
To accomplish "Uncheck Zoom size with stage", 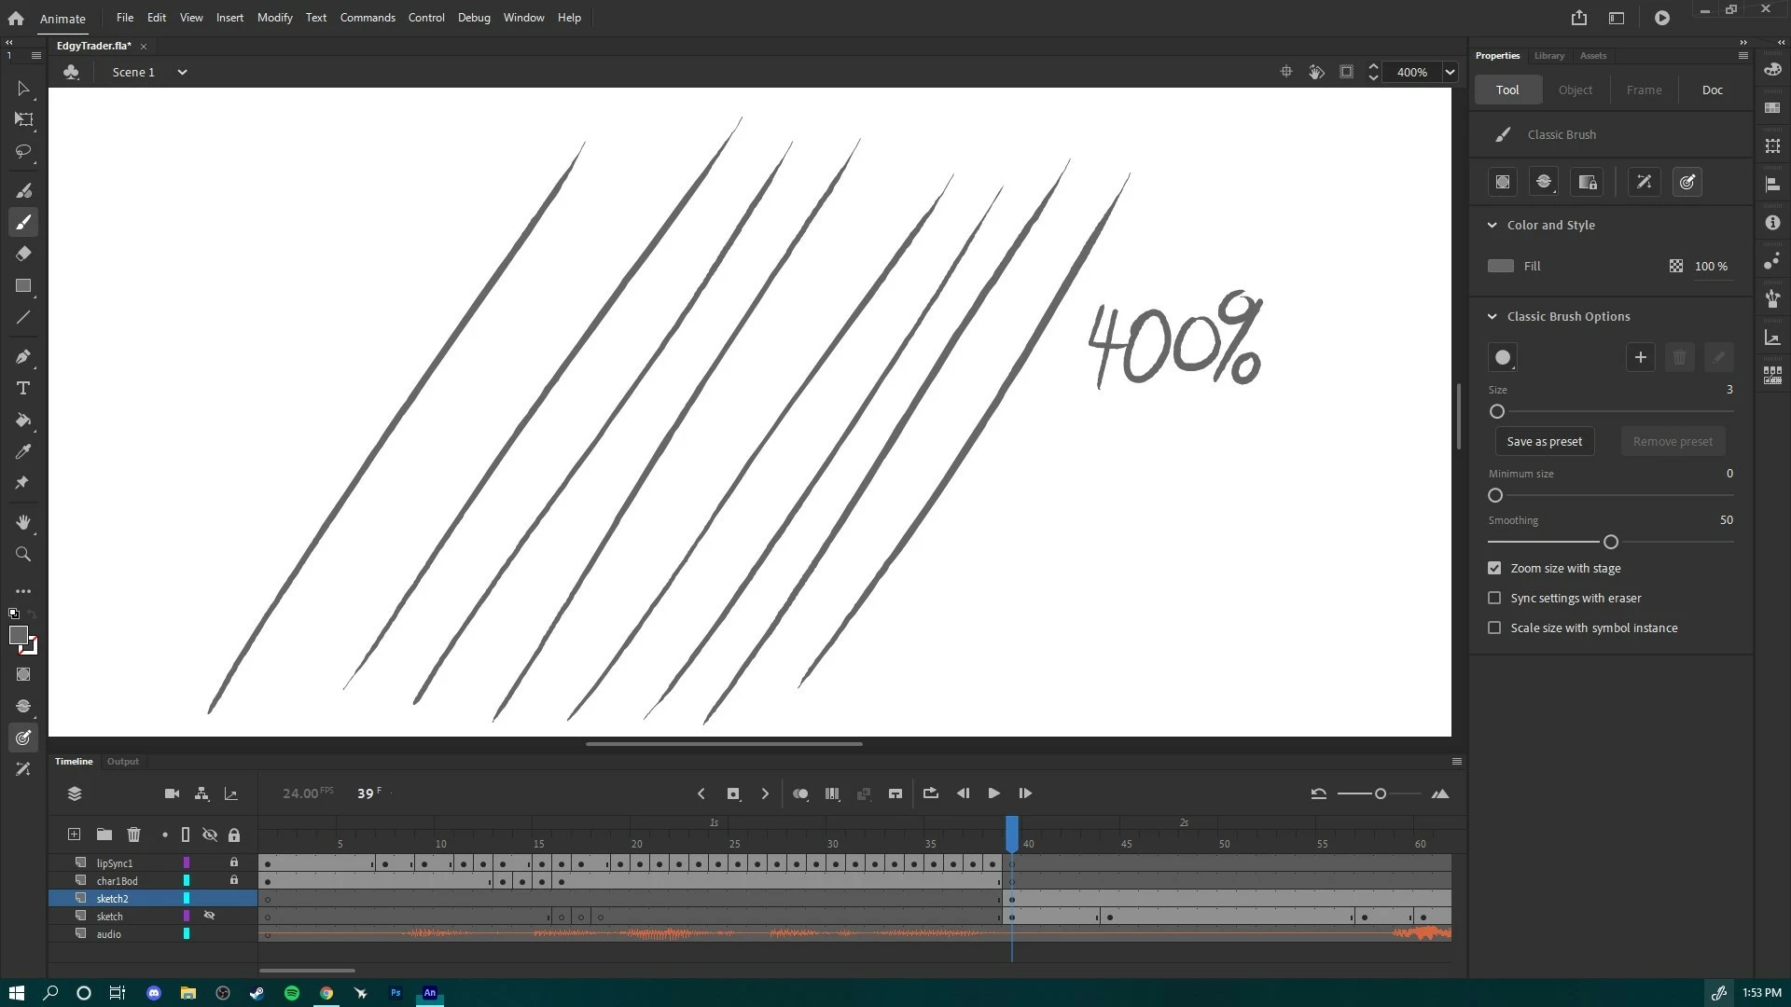I will pos(1494,568).
